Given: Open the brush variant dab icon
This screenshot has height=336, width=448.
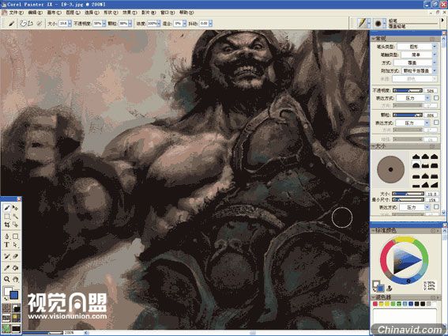Looking at the screenshot, I should pyautogui.click(x=378, y=23).
